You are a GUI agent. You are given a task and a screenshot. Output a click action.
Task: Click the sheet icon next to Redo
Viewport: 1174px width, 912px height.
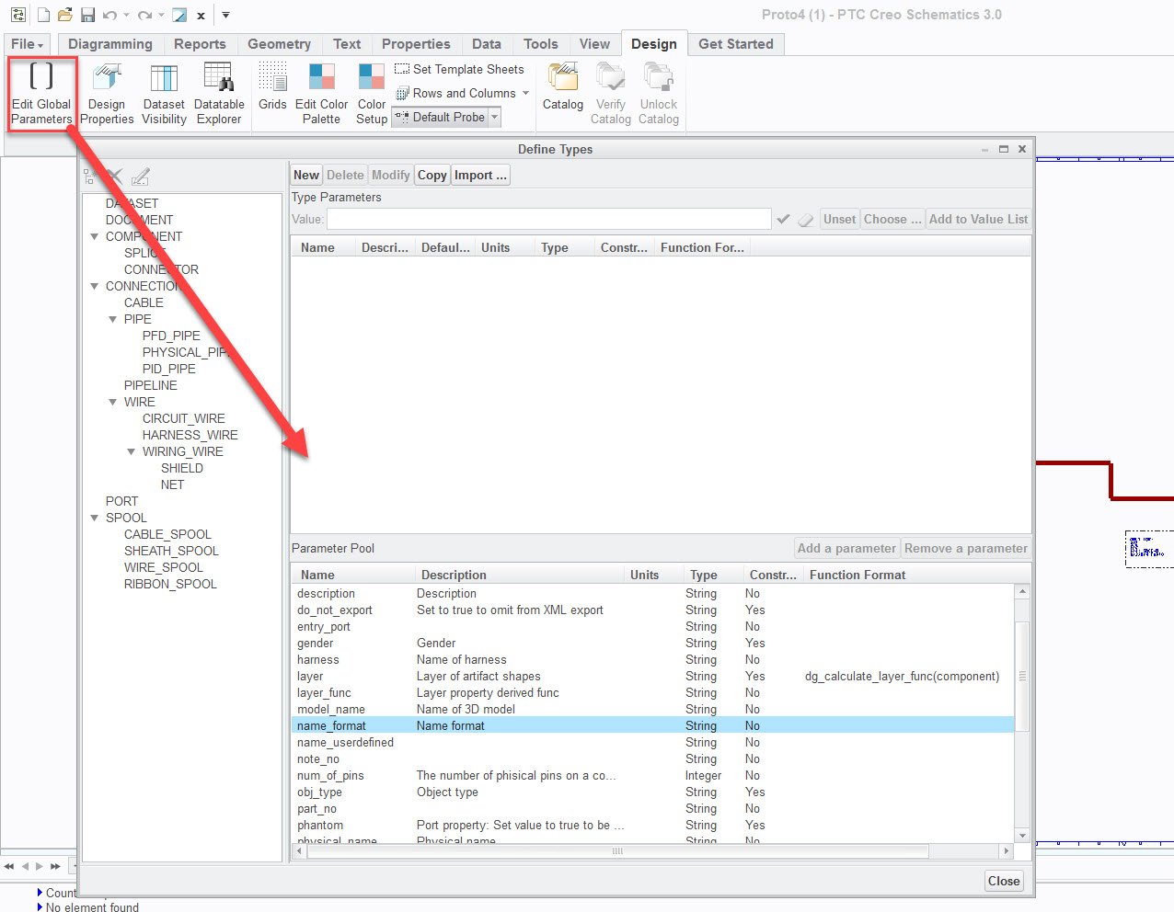[x=180, y=15]
